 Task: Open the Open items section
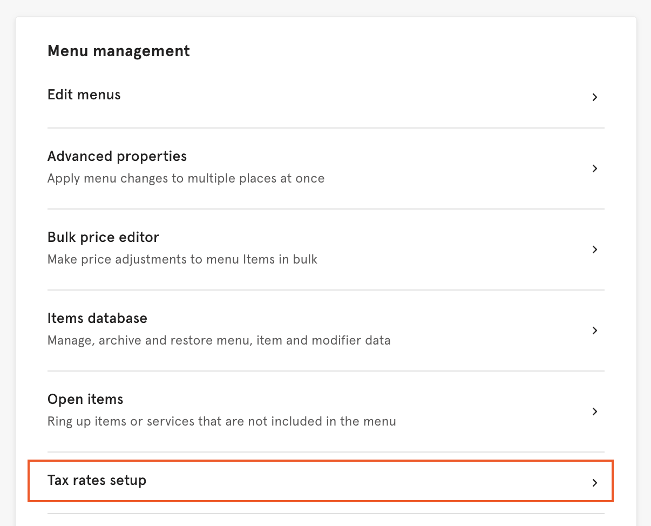click(85, 400)
